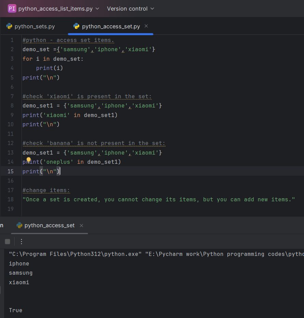Click the "Once a set is created" string line
The width and height of the screenshot is (304, 318).
coord(158,200)
